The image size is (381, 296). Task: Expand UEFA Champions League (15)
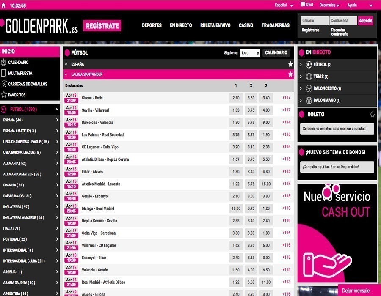(x=30, y=142)
